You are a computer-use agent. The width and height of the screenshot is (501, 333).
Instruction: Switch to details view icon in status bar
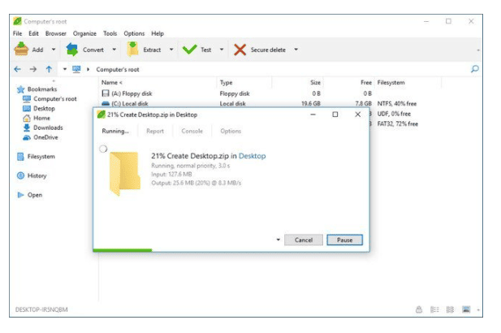434,309
